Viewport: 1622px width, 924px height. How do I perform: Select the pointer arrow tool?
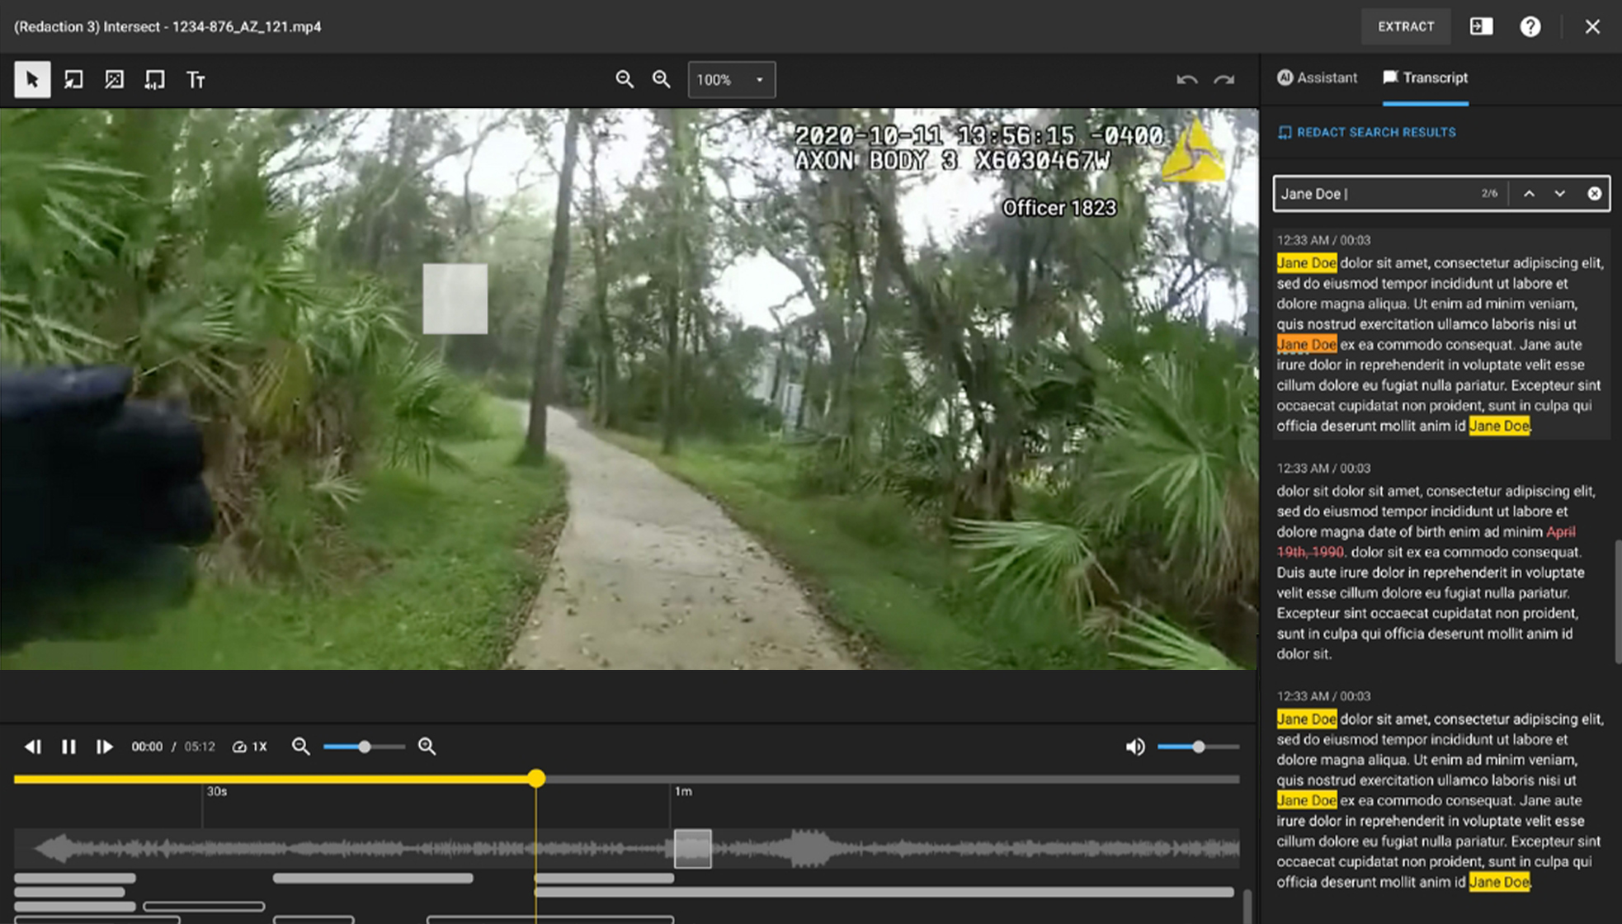pos(32,79)
